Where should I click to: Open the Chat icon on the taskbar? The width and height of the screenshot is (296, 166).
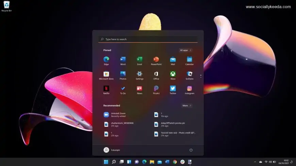137,162
